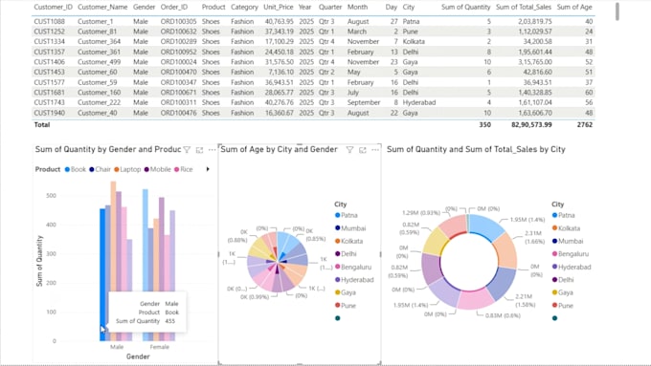Screen dimensions: 651x366
Task: Select the CUST1088 table row
Action: click(x=313, y=21)
